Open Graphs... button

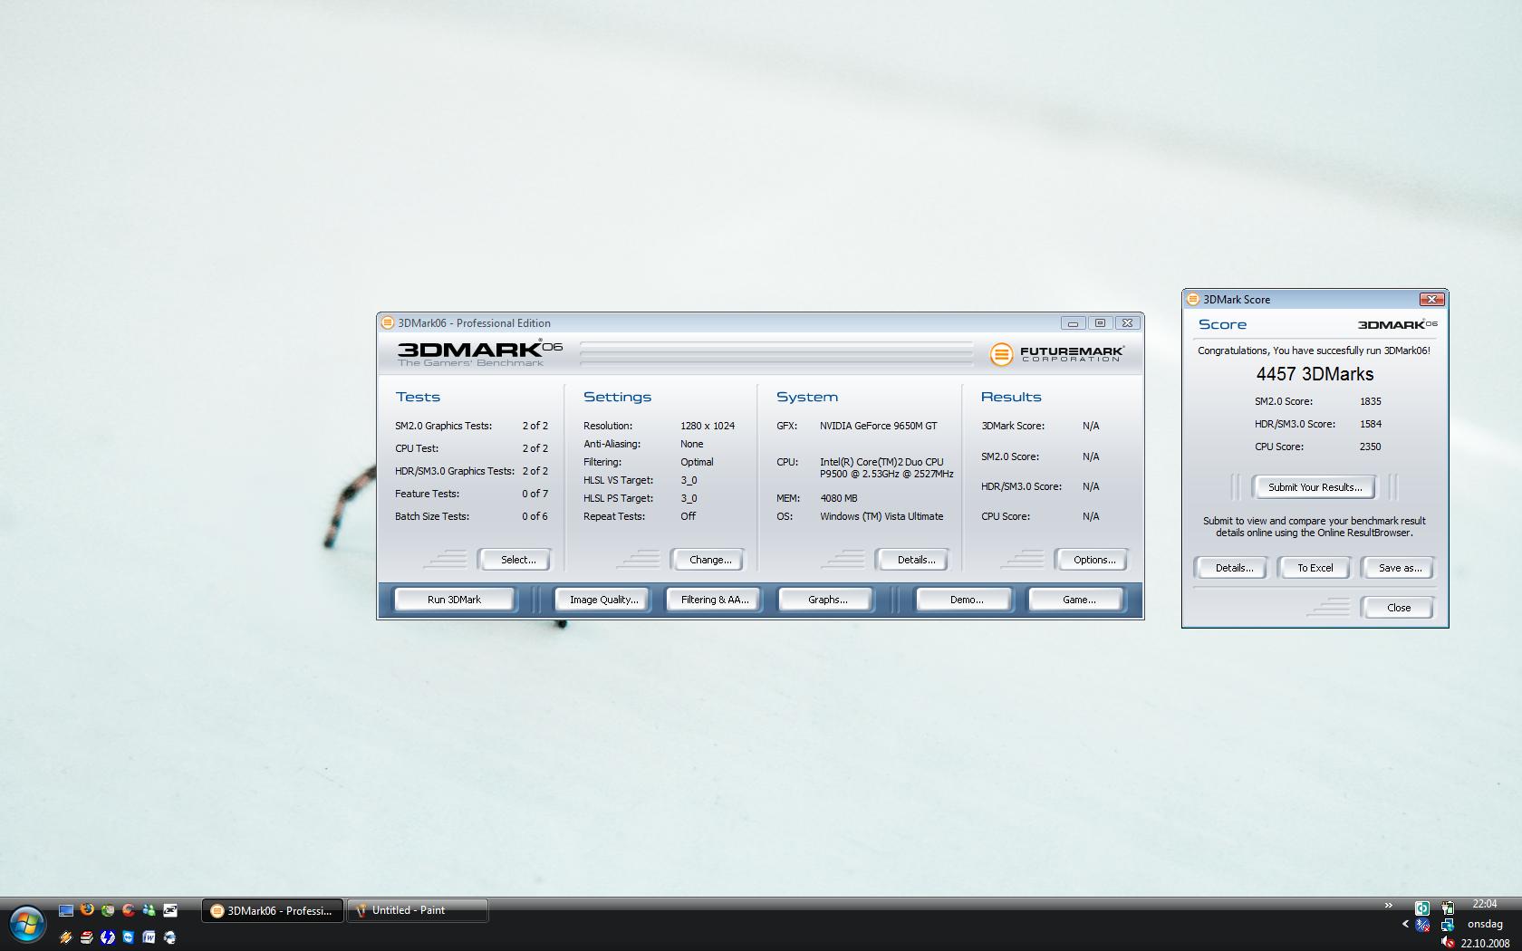click(x=827, y=600)
